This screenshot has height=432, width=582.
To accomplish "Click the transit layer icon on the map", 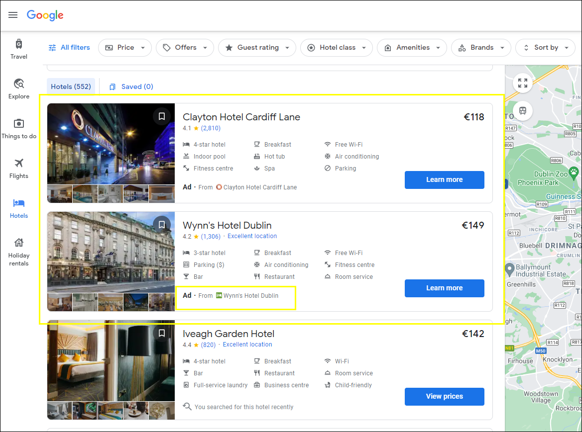I will click(x=522, y=111).
